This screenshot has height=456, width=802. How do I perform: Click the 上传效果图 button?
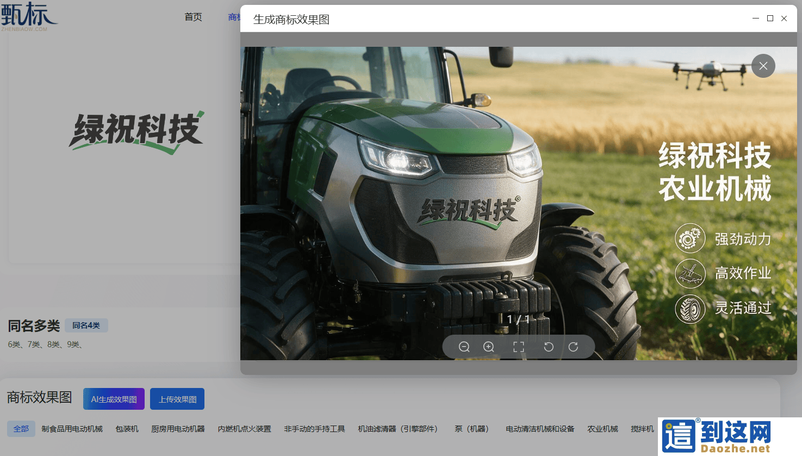point(177,399)
